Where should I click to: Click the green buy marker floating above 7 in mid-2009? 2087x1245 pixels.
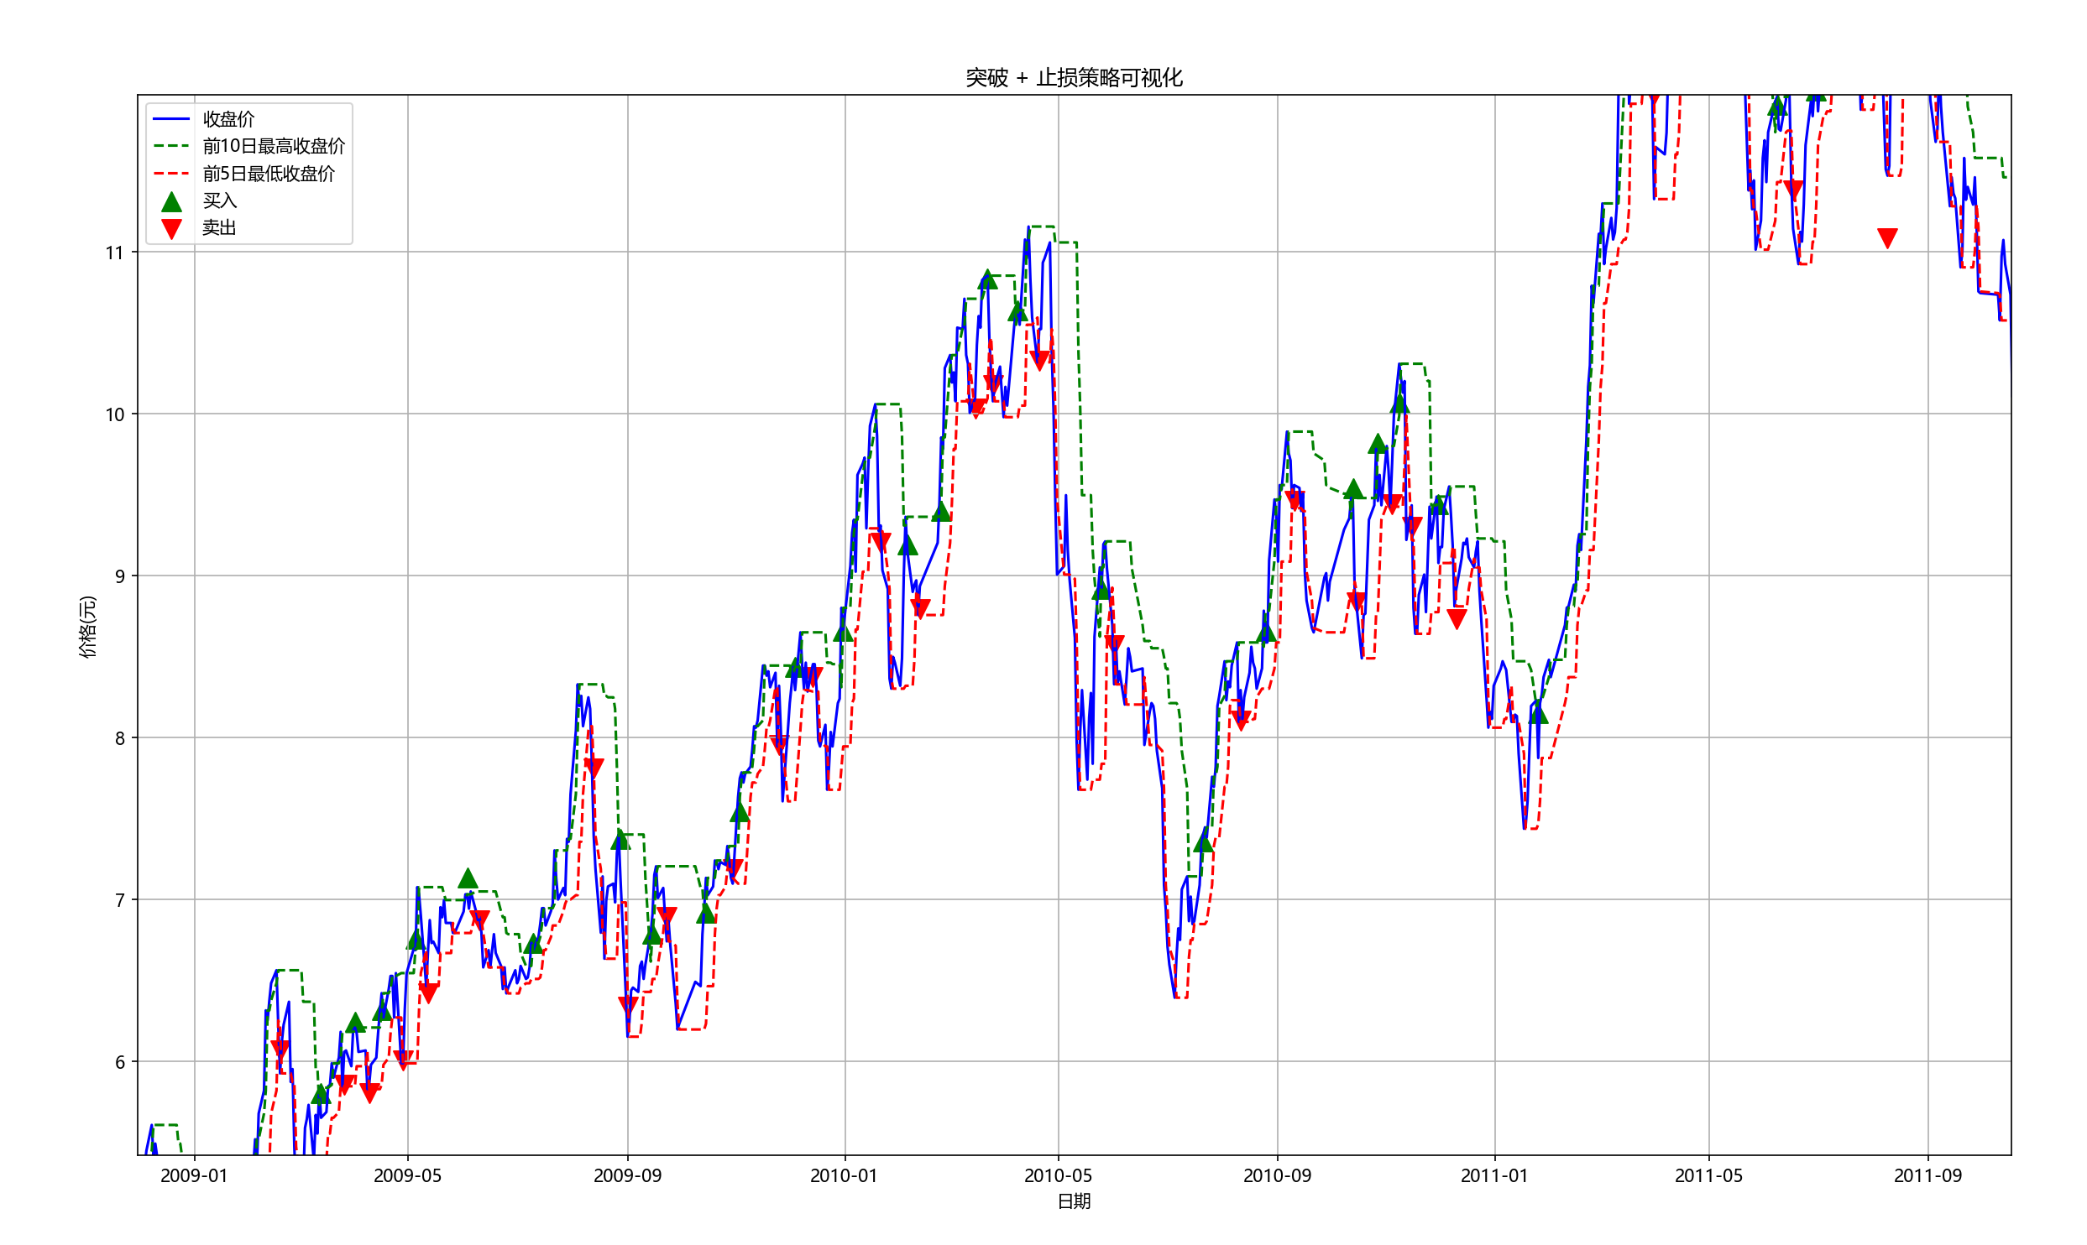[468, 878]
